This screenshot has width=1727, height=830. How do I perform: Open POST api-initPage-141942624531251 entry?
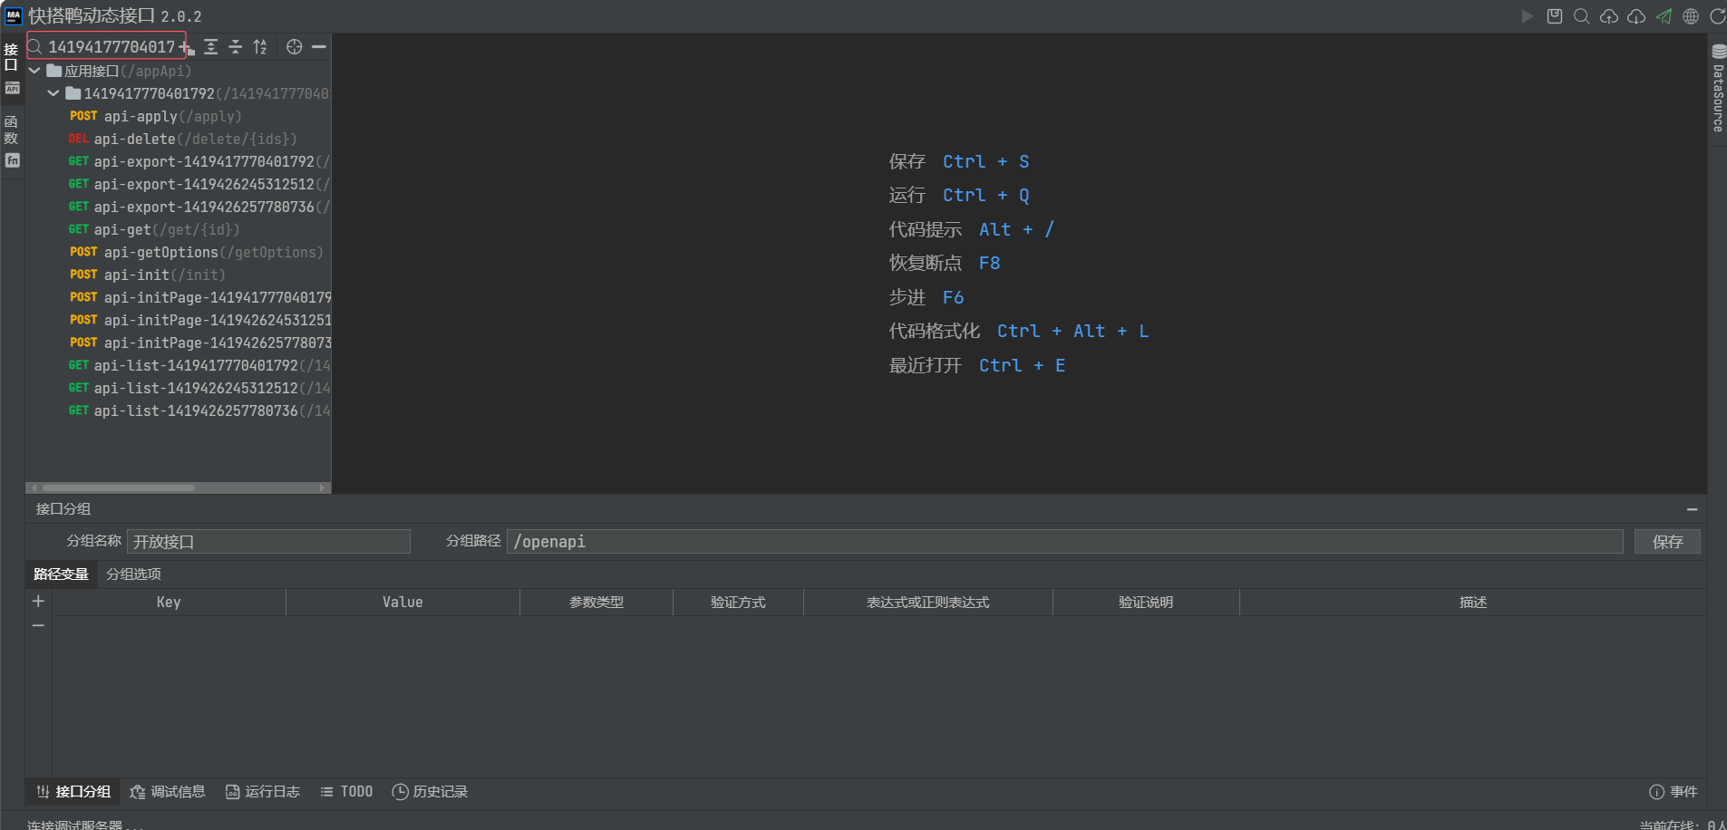[x=179, y=320]
